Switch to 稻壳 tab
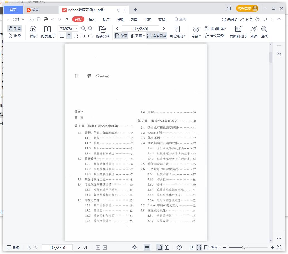288x254 pixels. click(41, 10)
